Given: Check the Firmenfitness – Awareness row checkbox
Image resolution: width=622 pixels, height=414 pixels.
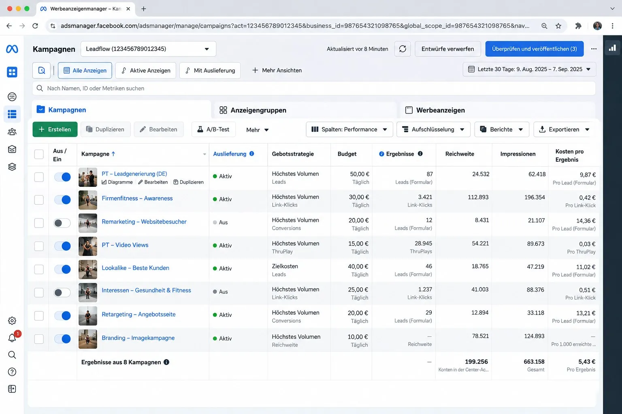Looking at the screenshot, I should click(x=39, y=200).
